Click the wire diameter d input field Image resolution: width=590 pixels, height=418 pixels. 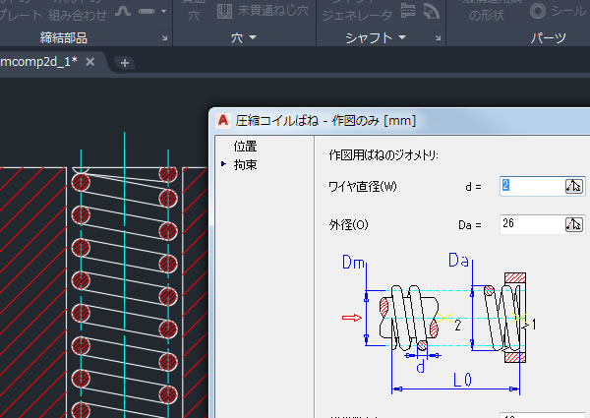click(x=532, y=186)
